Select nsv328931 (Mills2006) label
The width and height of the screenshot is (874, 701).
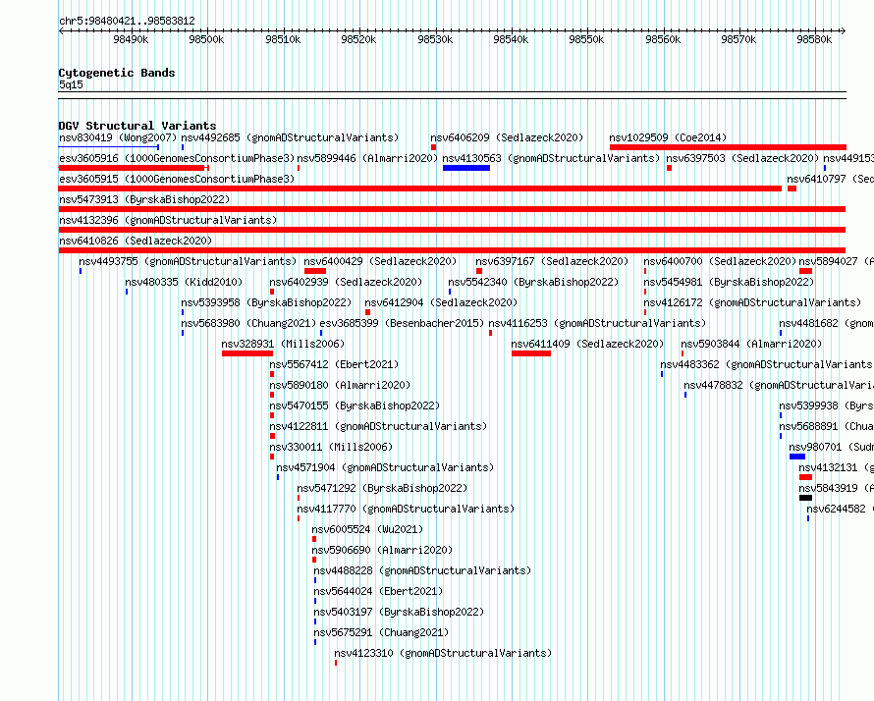283,344
